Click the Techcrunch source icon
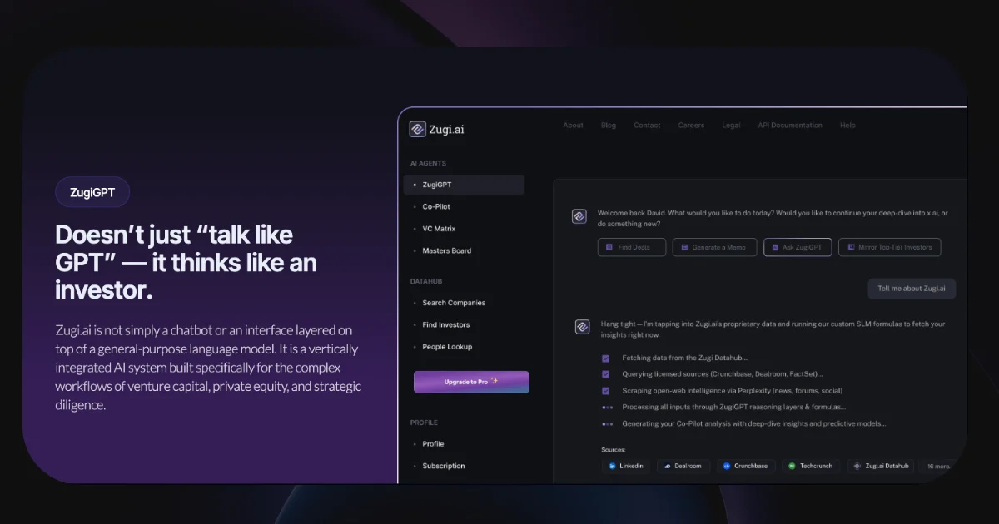999x524 pixels. point(792,467)
